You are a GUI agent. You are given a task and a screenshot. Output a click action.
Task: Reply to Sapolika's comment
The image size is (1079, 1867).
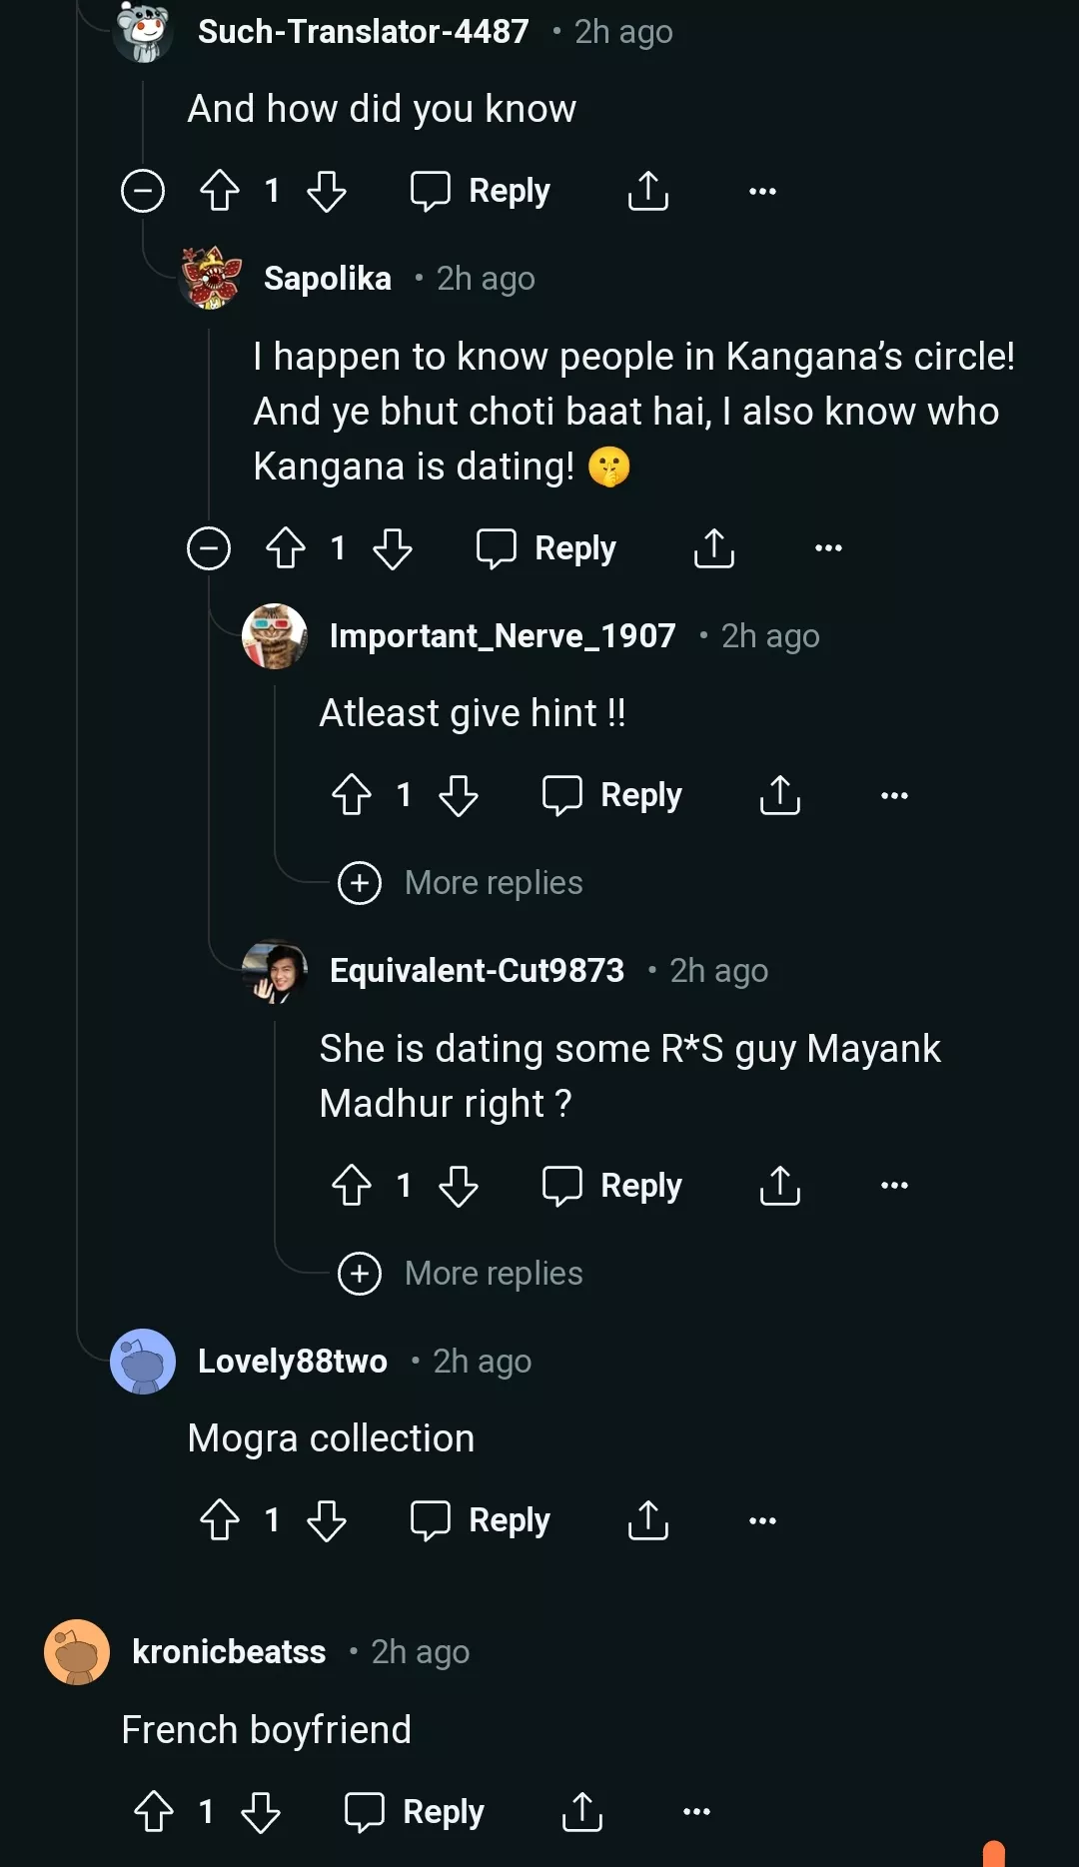(x=546, y=548)
